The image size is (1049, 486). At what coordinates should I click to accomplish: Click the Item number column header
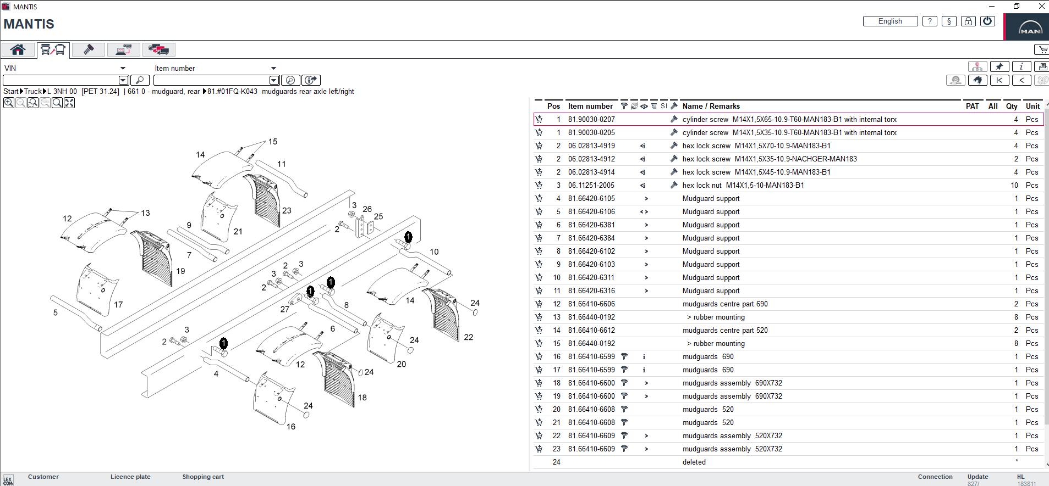590,106
